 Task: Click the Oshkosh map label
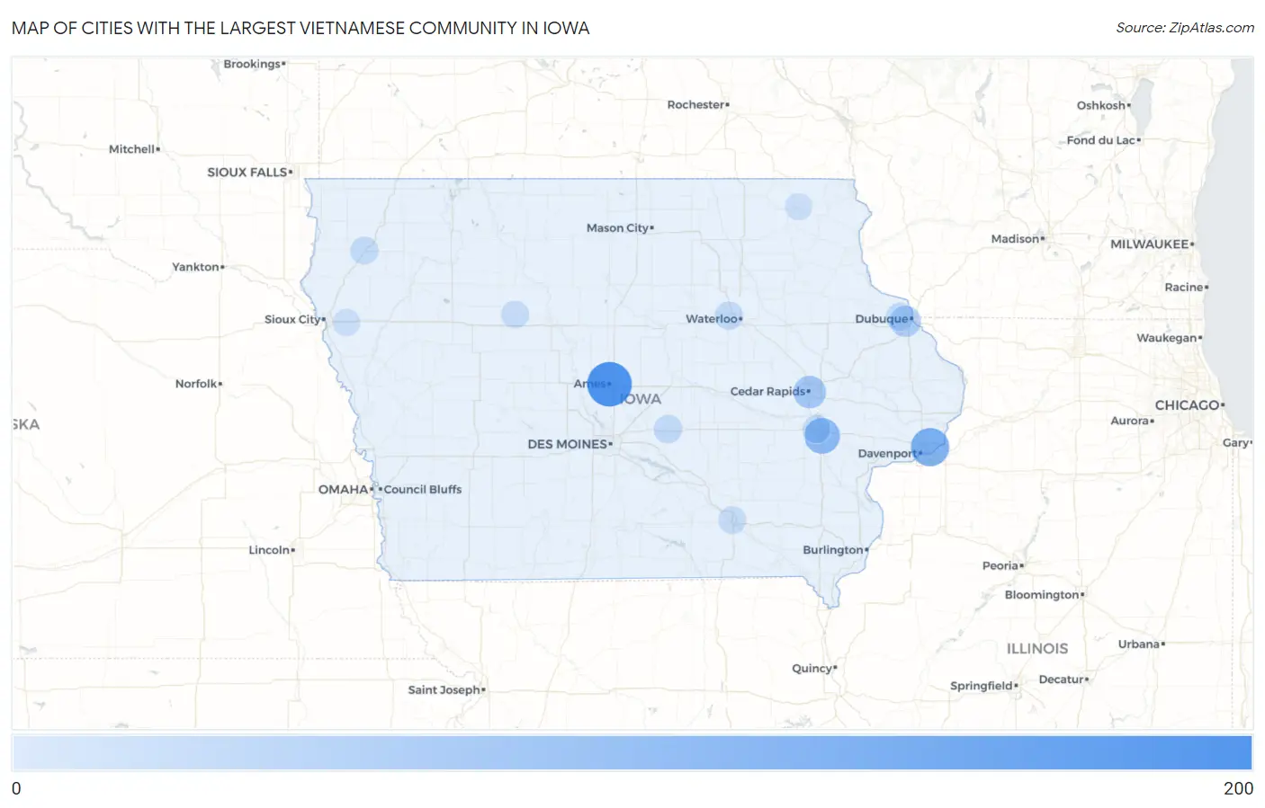(1101, 106)
